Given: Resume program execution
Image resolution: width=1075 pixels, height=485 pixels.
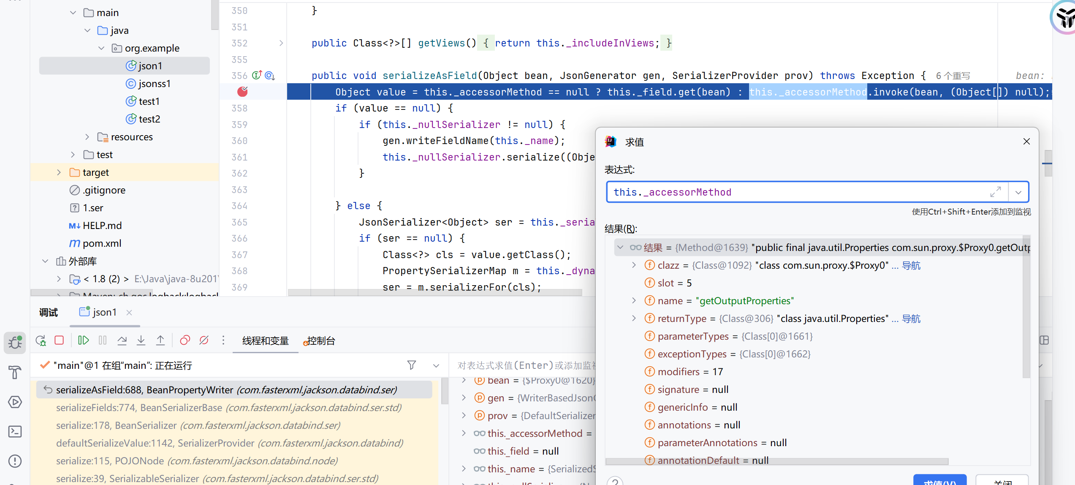Looking at the screenshot, I should [x=83, y=341].
